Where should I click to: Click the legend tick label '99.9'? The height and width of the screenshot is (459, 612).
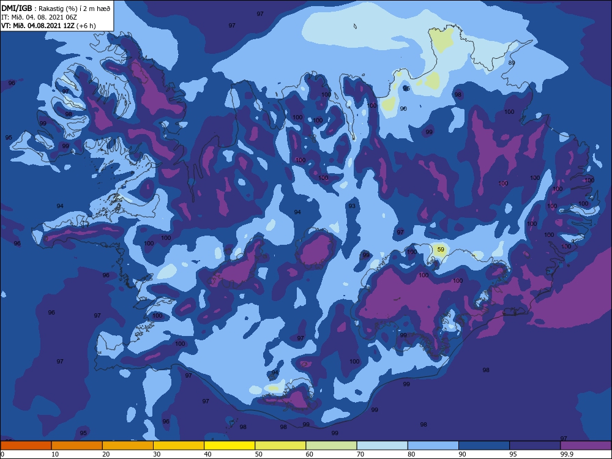click(x=566, y=454)
